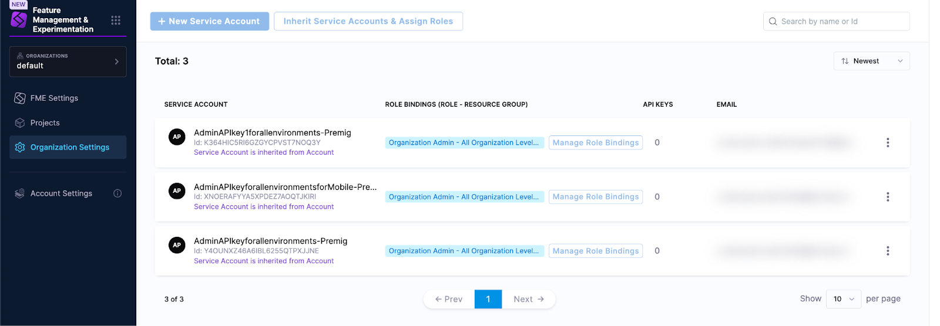This screenshot has width=940, height=326.
Task: Manage Role Bindings for first service account
Action: [595, 142]
